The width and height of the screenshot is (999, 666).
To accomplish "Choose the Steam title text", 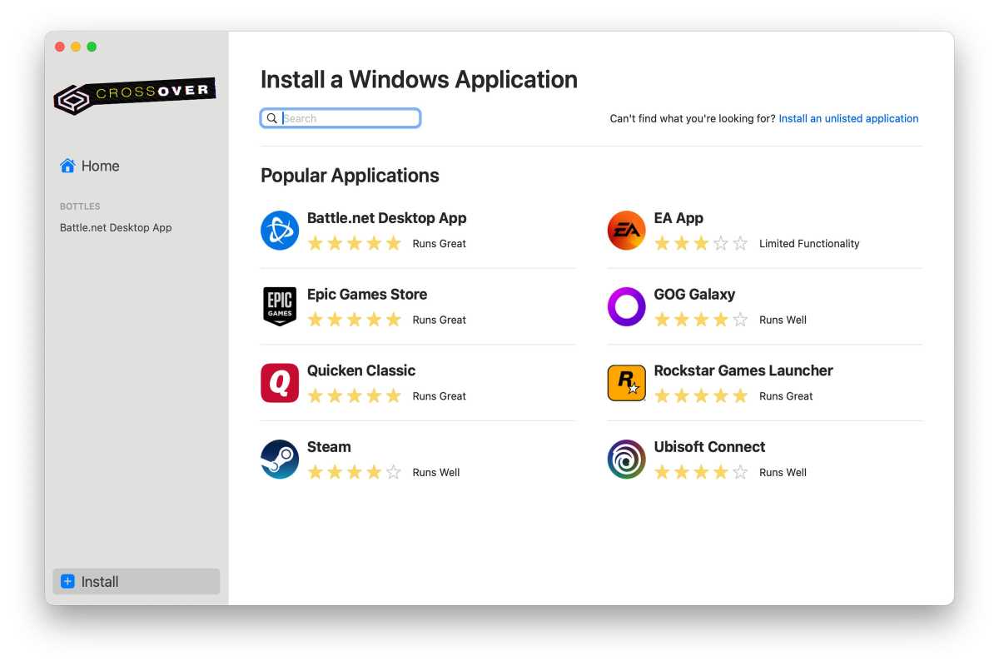I will (x=329, y=447).
